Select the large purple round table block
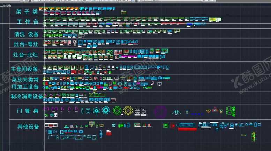The height and width of the screenshot is (151, 271). coord(161,111)
